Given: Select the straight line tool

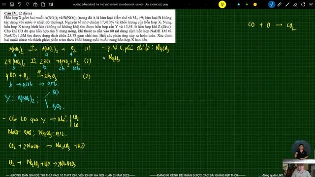Looking at the screenshot, I should 287,4.
